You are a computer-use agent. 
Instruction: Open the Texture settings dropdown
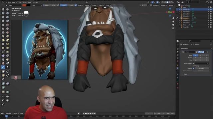pos(87,5)
